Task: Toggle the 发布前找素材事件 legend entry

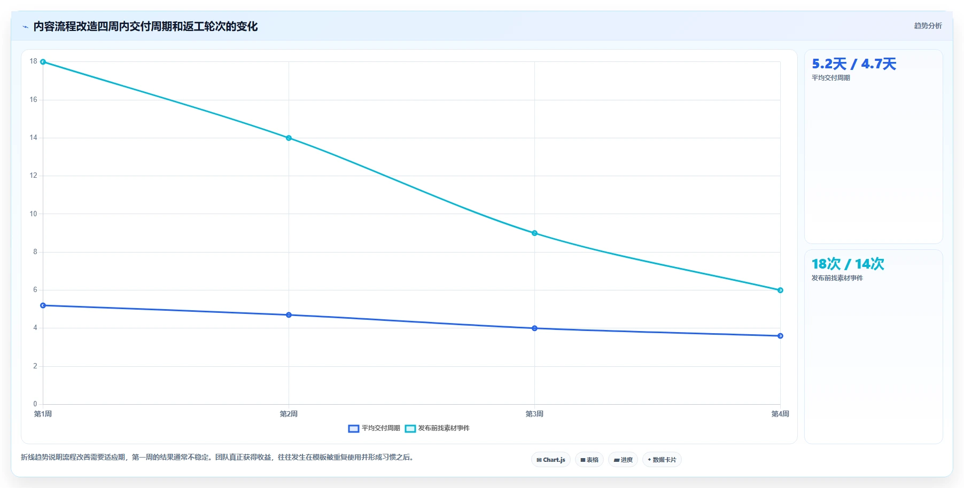Action: (437, 428)
